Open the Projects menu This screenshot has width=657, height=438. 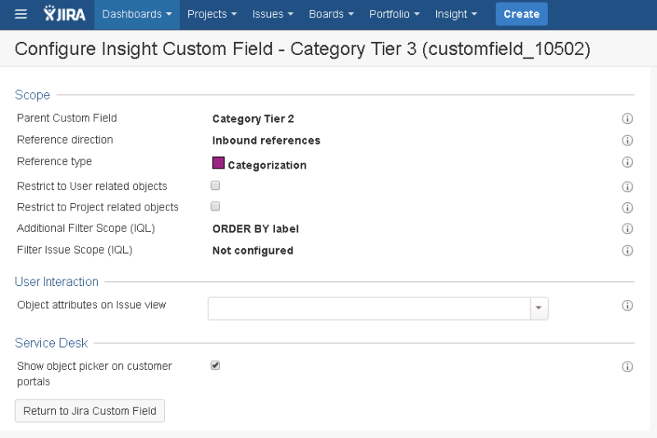point(212,14)
